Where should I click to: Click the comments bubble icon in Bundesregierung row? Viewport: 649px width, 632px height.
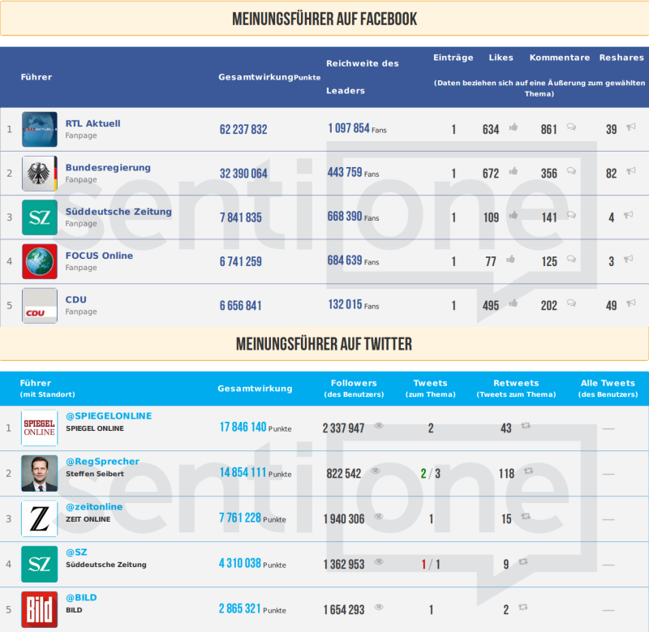click(571, 171)
